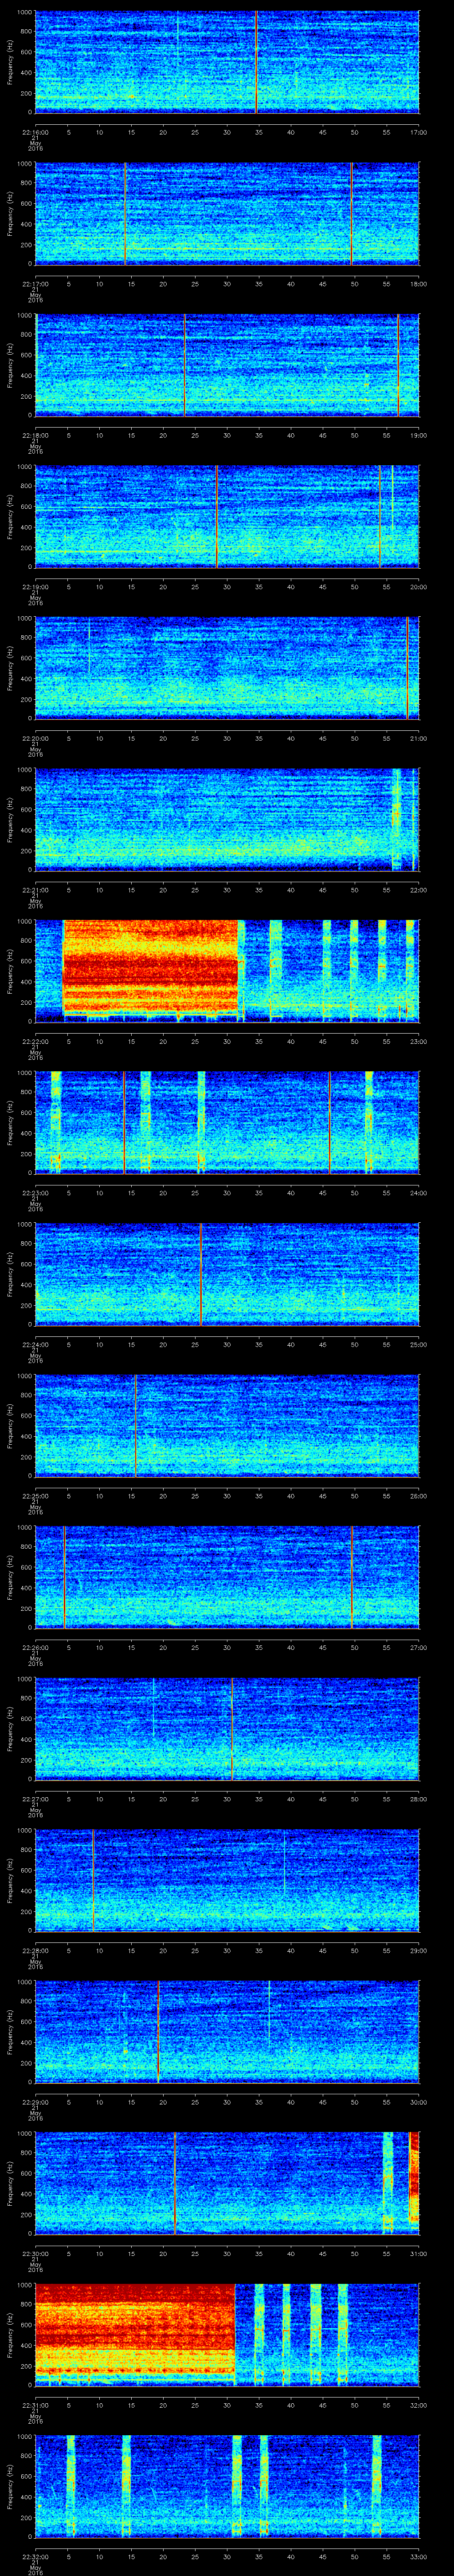Viewport: 454px width, 2576px height.
Task: Click the 21:00 end time label
Action: click(x=418, y=738)
